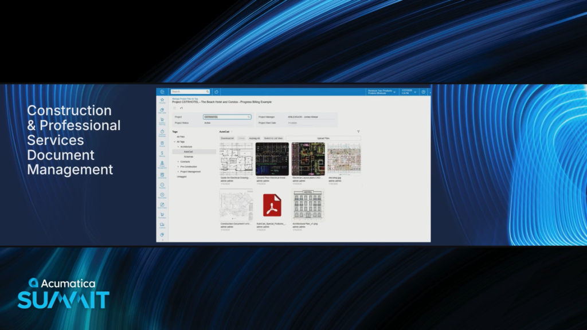Open the Banking workspace dollar icon
The height and width of the screenshot is (330, 587).
click(x=162, y=154)
